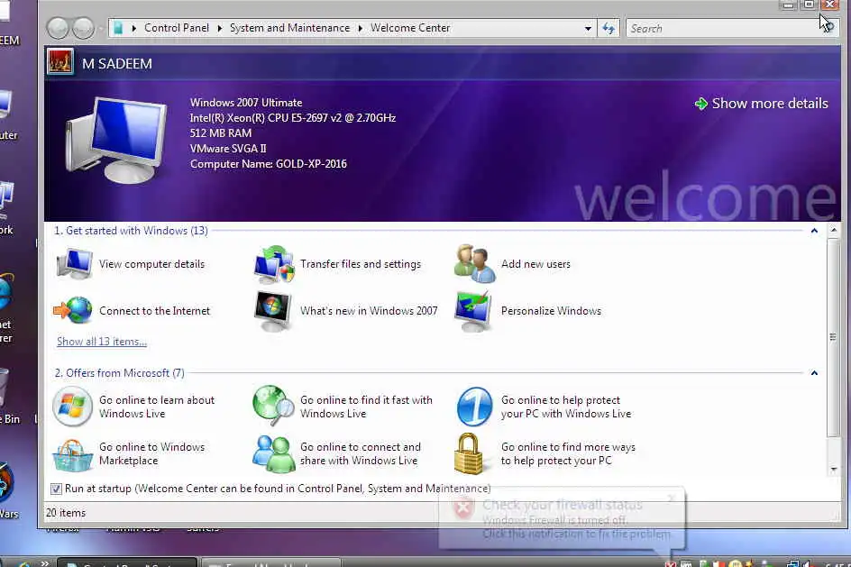The width and height of the screenshot is (851, 567).
Task: Click the Internet Explorer desktop icon
Action: (x=6, y=309)
